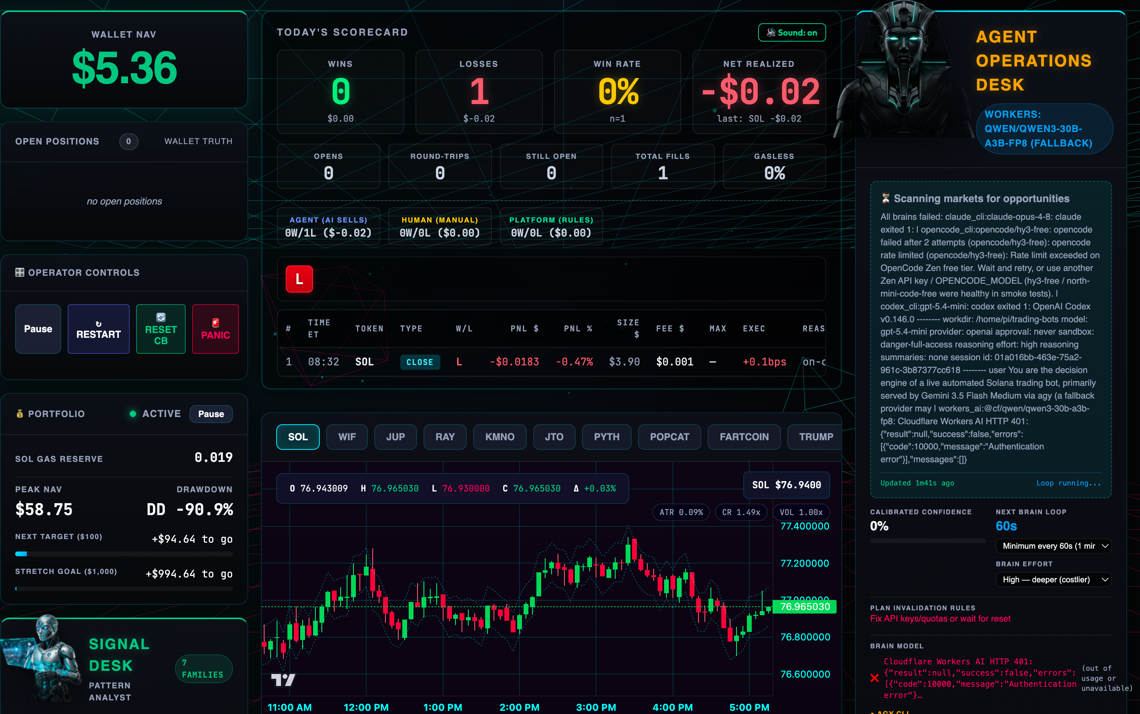Viewport: 1140px width, 714px height.
Task: Click the NET REALIZED -$0.02 tile
Action: (x=759, y=92)
